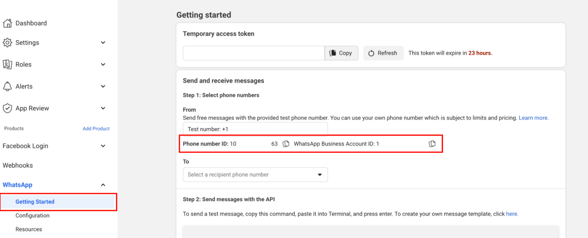Expand the Facebook Login chevron
The width and height of the screenshot is (588, 238).
(x=103, y=146)
